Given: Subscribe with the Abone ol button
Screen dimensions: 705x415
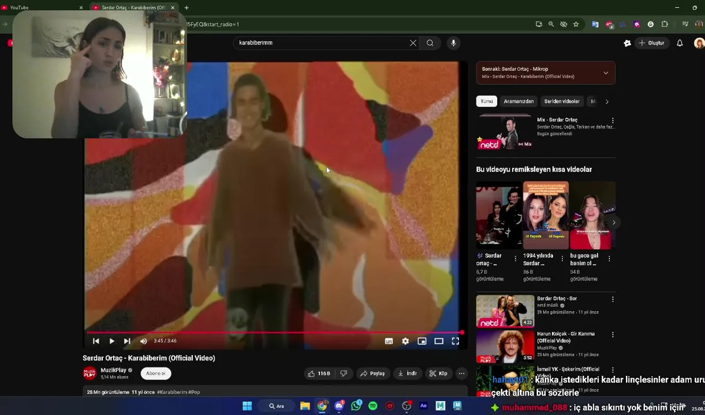Looking at the screenshot, I should 155,373.
